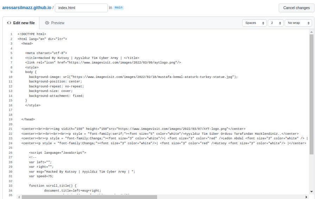Edit the index.html filename field
This screenshot has height=199, width=317.
(81, 8)
